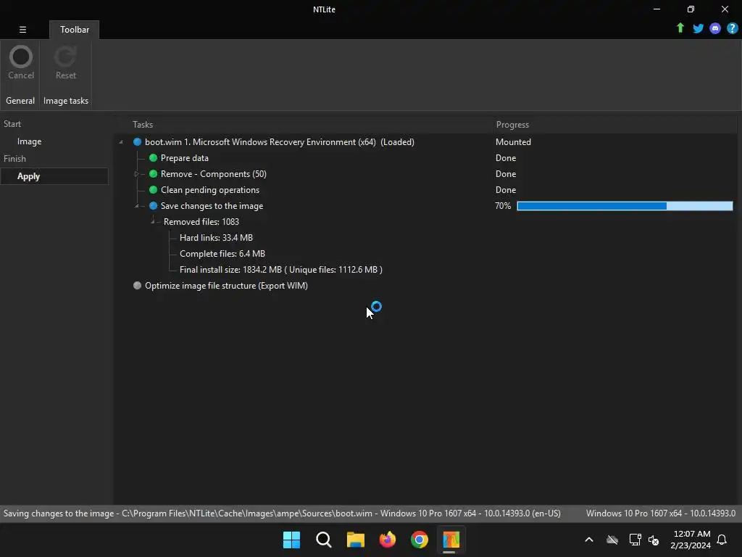Screen dimensions: 742x557
Task: Open the blue Help question icon
Action: coord(733,28)
